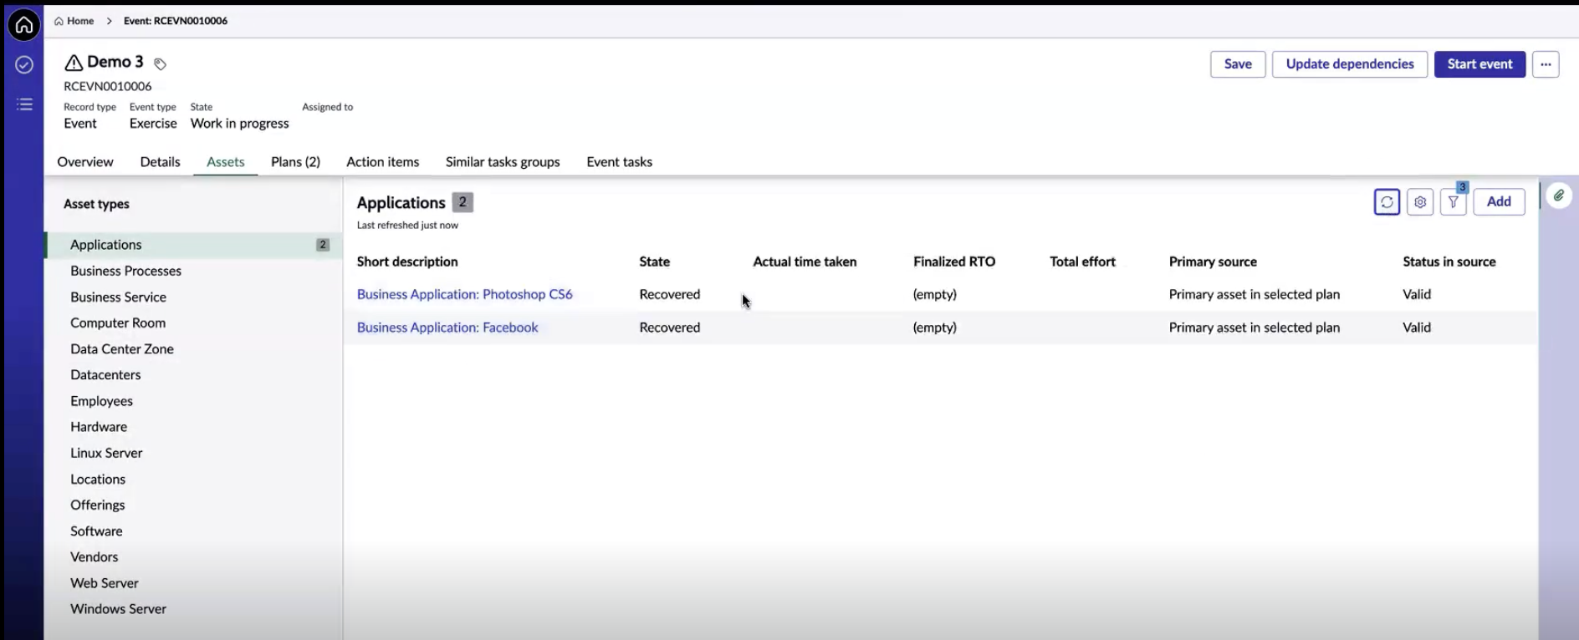
Task: Select Web Server asset type
Action: coord(194,583)
